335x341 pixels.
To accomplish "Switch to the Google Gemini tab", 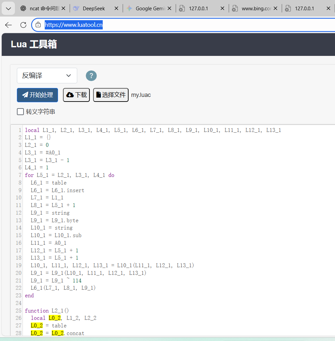I will [x=150, y=9].
